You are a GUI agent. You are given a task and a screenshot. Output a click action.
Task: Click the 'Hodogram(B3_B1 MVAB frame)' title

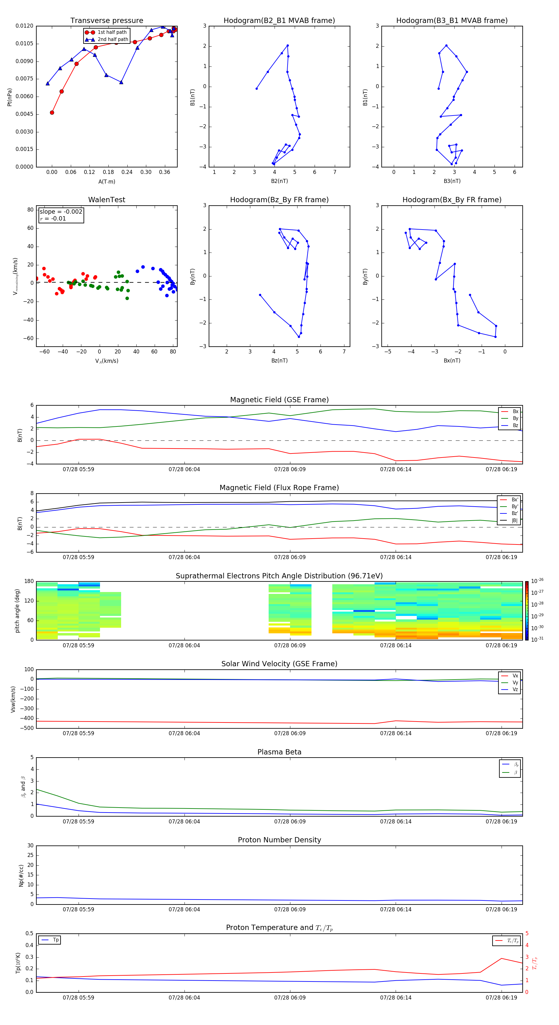[x=452, y=21]
